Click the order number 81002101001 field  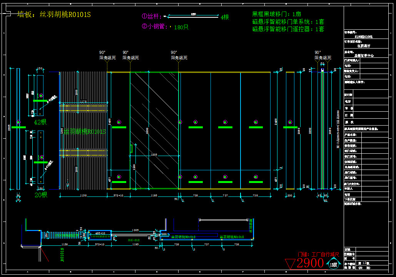(363, 37)
